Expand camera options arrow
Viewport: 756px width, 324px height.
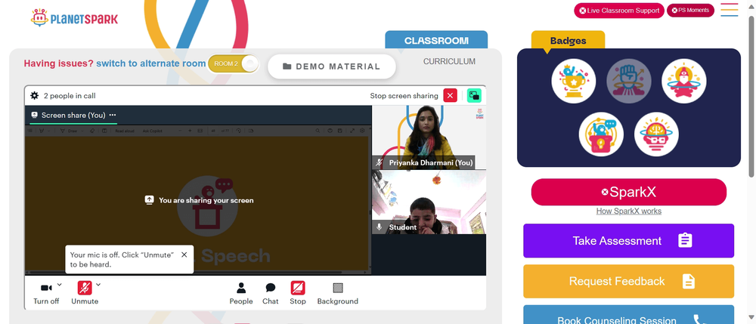tap(59, 285)
